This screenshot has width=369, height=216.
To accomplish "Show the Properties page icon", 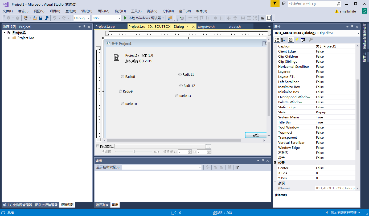I will [x=290, y=40].
